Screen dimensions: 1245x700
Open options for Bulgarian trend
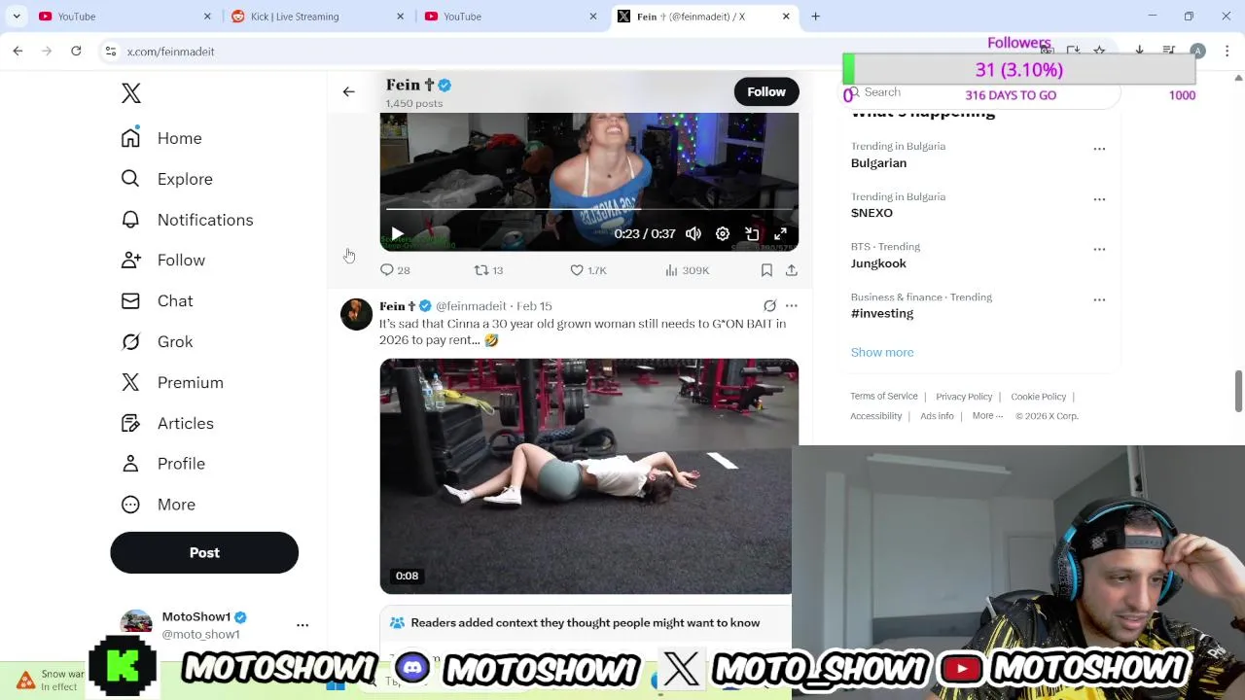(x=1099, y=149)
